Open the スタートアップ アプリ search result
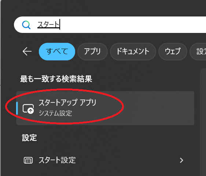206x176 pixels. (105, 108)
